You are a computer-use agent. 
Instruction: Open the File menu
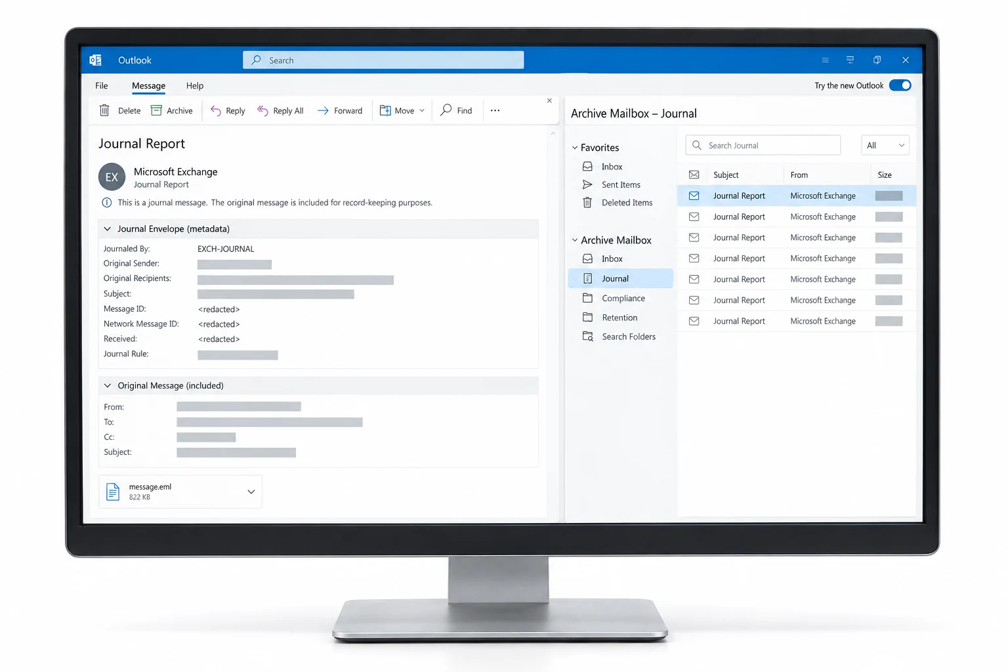(101, 85)
